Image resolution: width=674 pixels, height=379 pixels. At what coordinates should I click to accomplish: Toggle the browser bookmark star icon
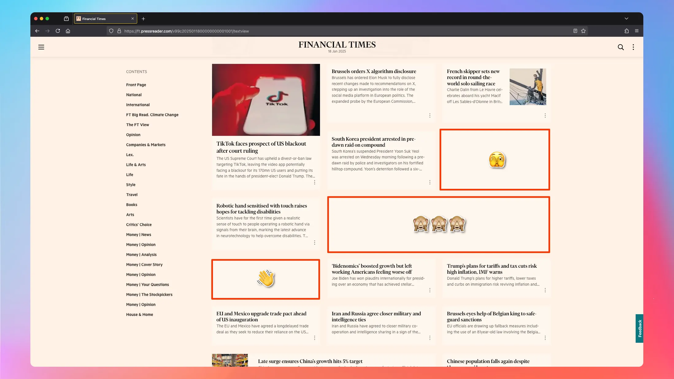584,31
